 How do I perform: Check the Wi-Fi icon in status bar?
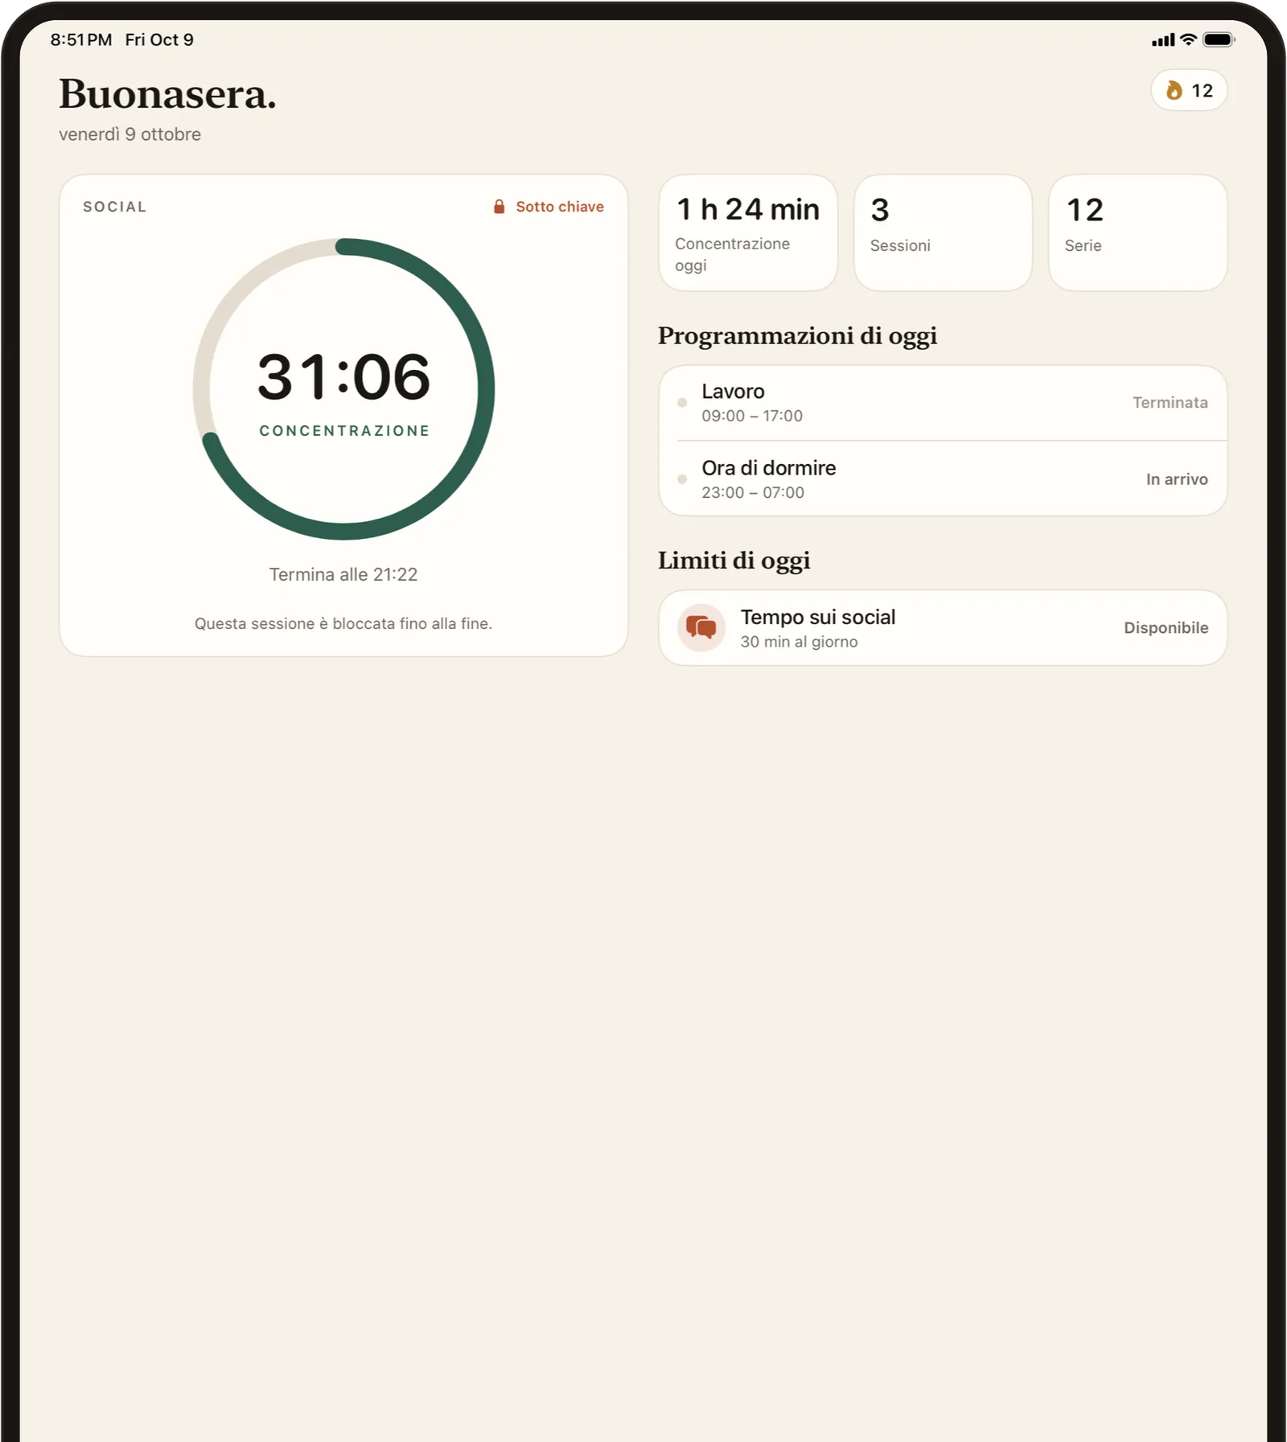(1188, 39)
